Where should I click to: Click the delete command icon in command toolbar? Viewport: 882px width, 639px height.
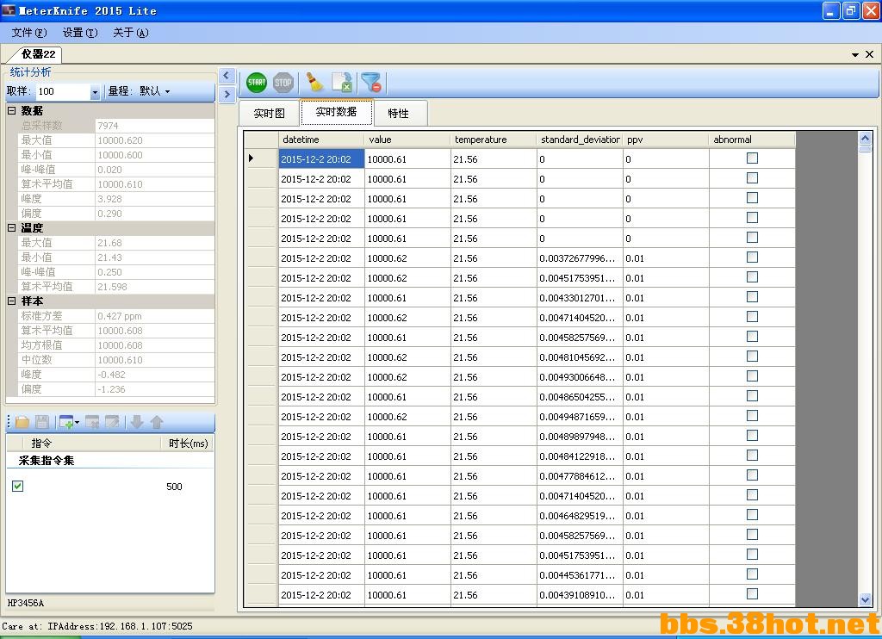point(92,422)
